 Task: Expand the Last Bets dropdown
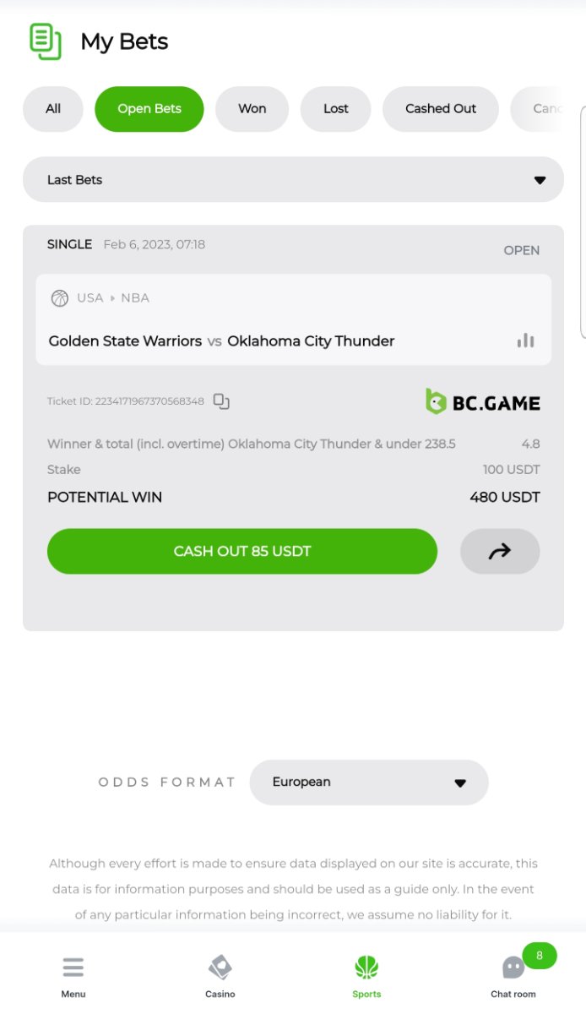tap(293, 180)
